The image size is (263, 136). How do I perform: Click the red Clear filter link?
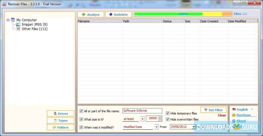(x=222, y=115)
